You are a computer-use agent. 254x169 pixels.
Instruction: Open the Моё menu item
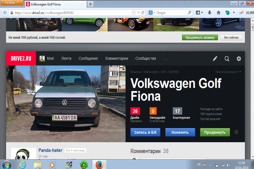(x=50, y=58)
